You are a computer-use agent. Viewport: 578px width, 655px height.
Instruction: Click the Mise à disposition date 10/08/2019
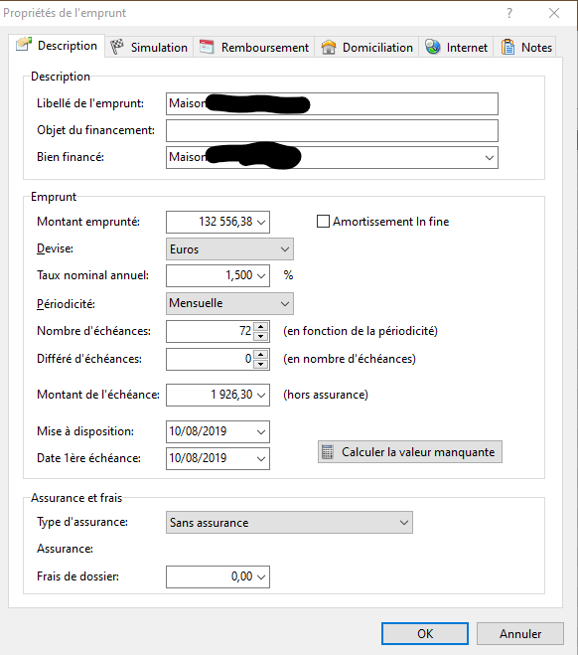tap(198, 431)
